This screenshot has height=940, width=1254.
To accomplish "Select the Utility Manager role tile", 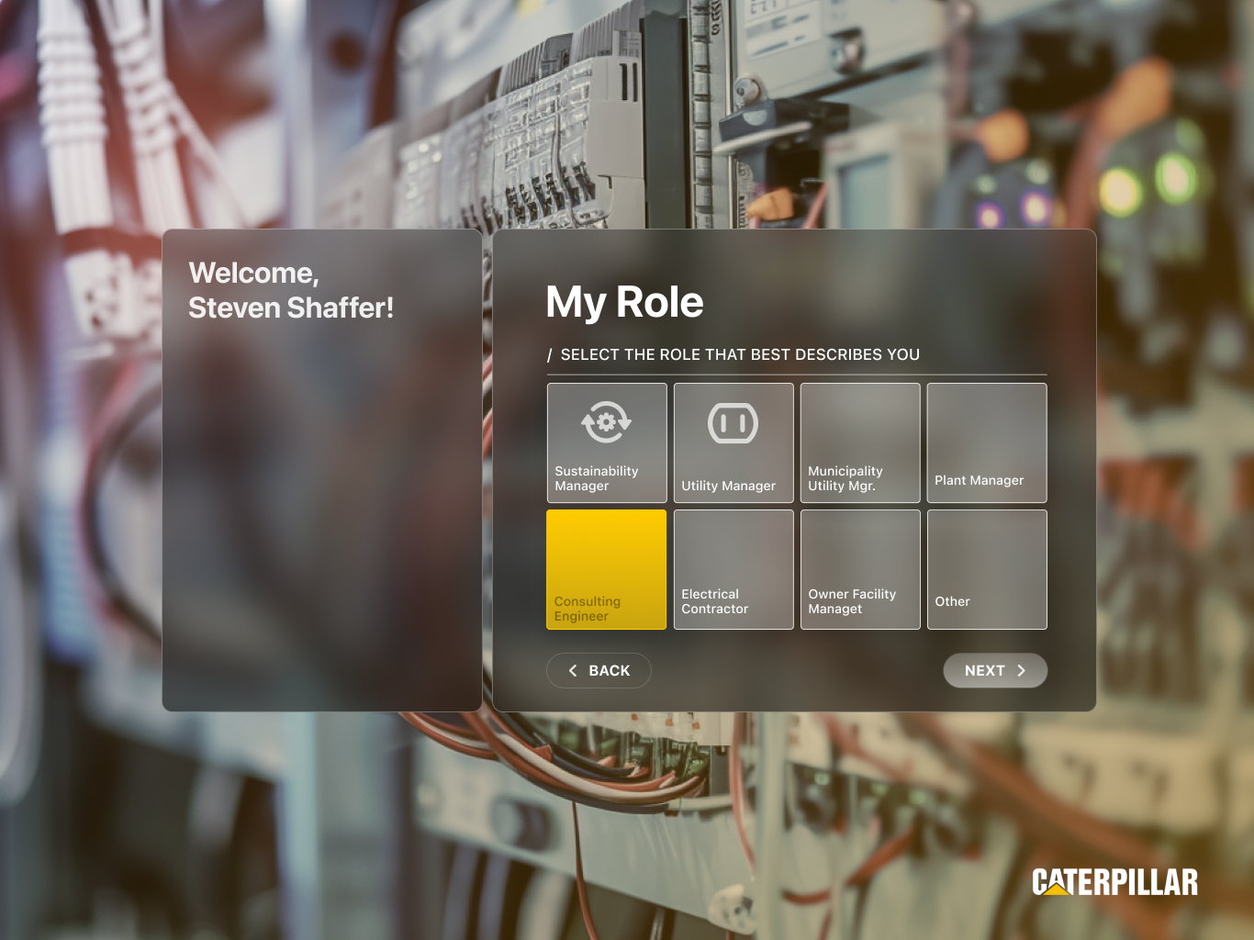I will (x=733, y=442).
